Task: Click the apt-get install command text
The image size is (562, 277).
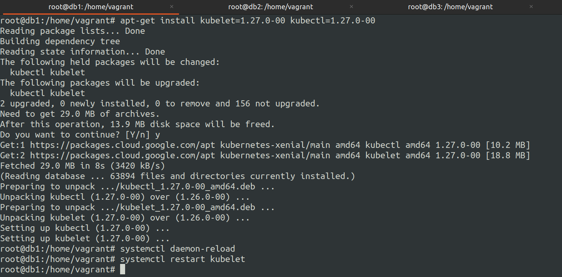Action: [x=248, y=21]
